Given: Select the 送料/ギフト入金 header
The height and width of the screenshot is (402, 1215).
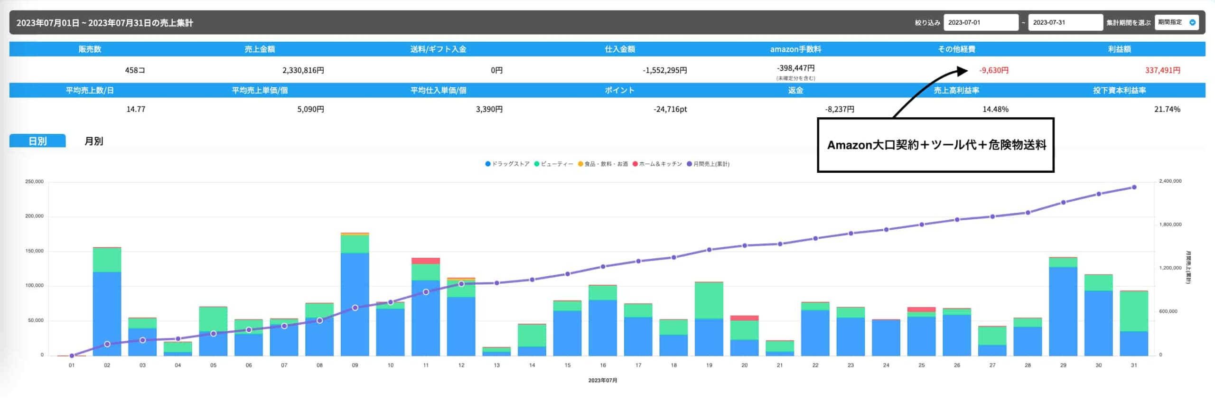Looking at the screenshot, I should click(x=438, y=49).
